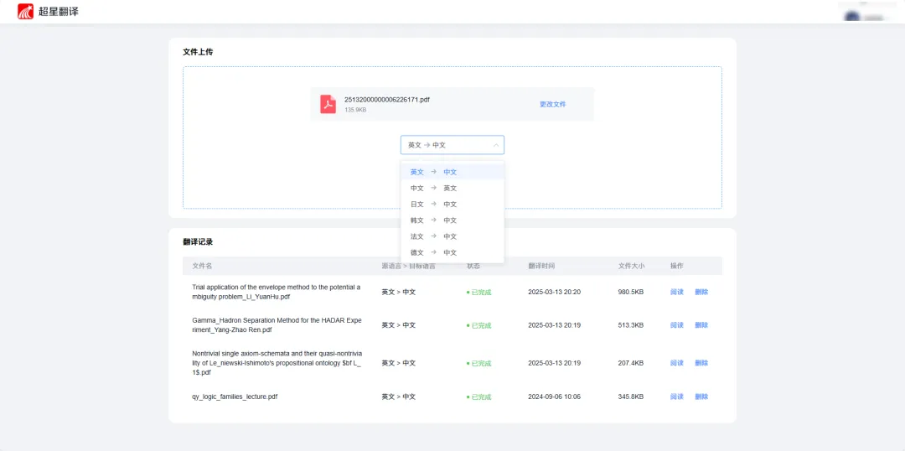Select 英文 → 中文 option
The height and width of the screenshot is (451, 905).
[433, 172]
